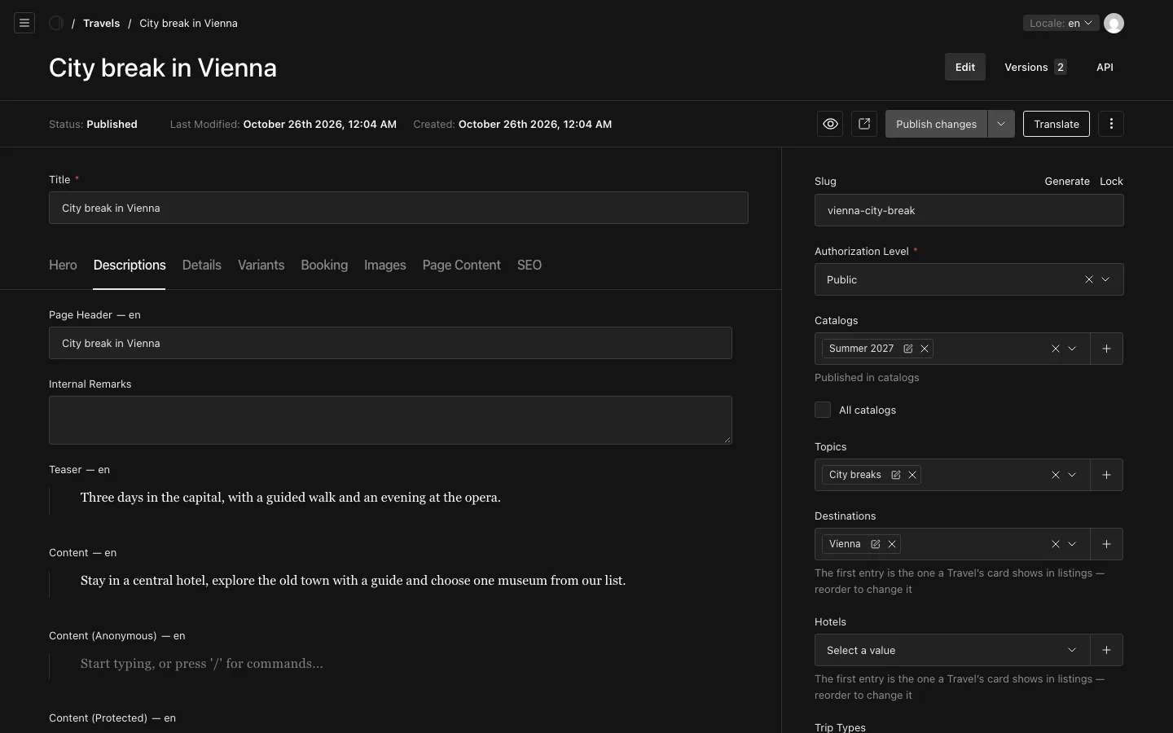1173x733 pixels.
Task: Open the user avatar menu
Action: [1114, 23]
